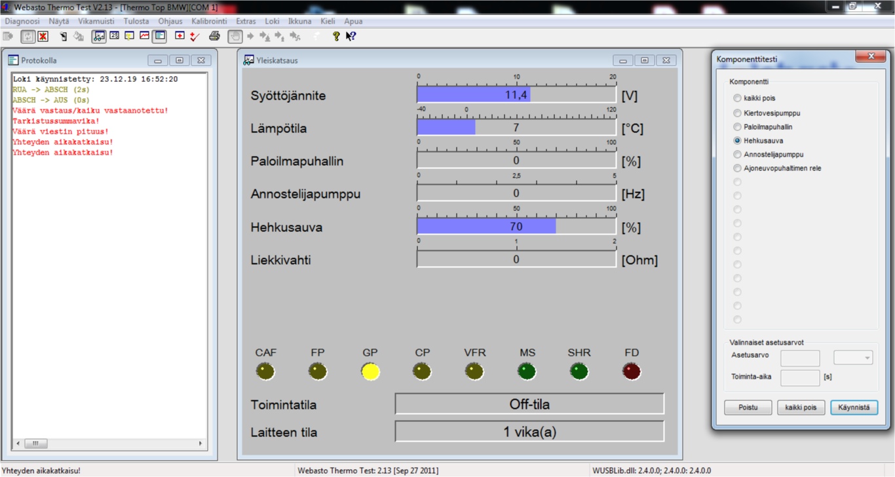This screenshot has width=895, height=477.
Task: Choose the Annostelijapumppu radio button
Action: [738, 154]
